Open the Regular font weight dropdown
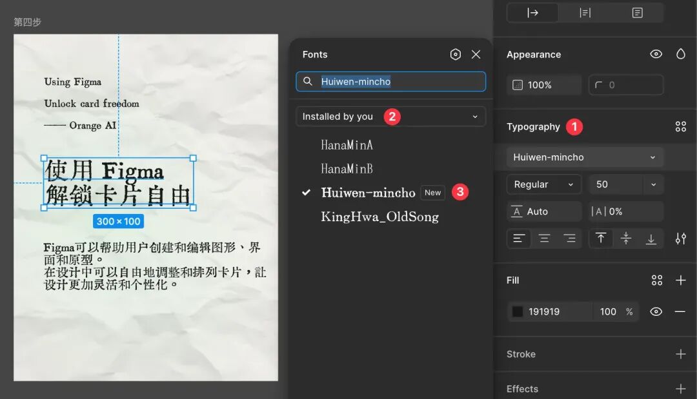Viewport: 697px width, 399px height. (x=544, y=184)
